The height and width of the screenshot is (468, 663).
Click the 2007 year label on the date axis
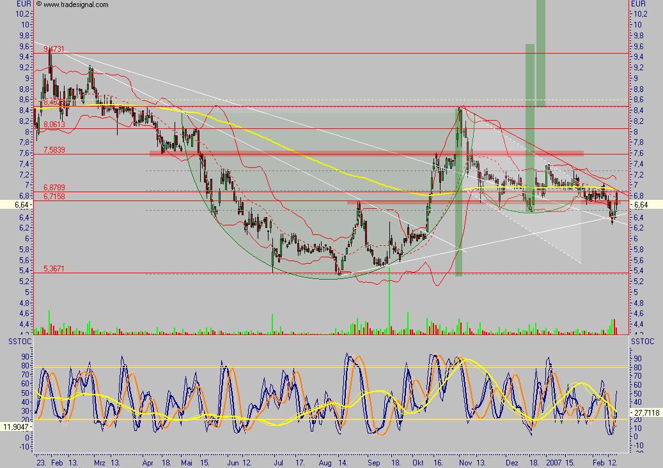[554, 462]
